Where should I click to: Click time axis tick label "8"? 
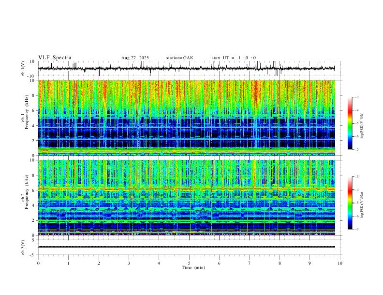click(280, 263)
